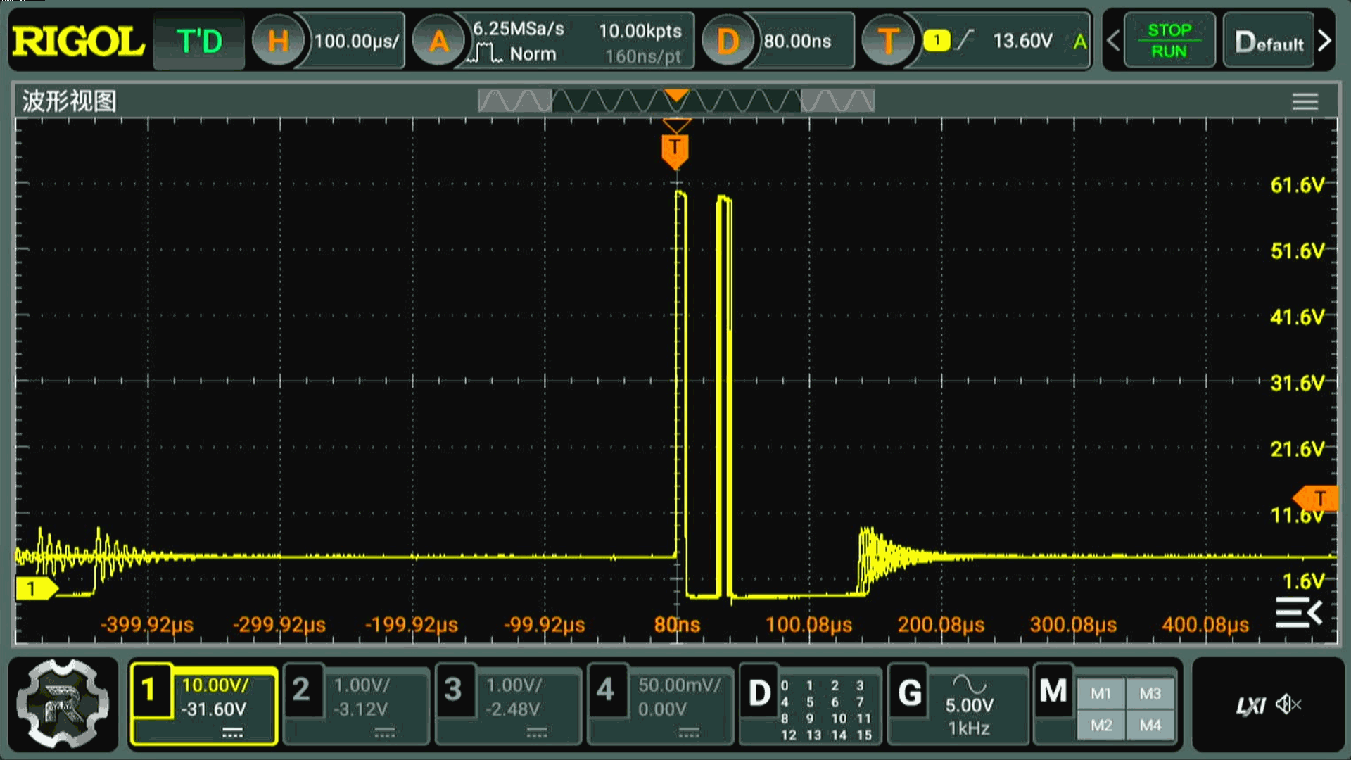Open the acquisition A icon
Screen dimensions: 1351x760
tap(438, 41)
